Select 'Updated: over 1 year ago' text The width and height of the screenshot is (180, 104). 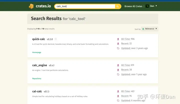coord(134,74)
